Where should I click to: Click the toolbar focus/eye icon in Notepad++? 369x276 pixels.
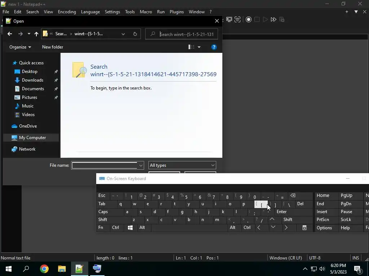click(x=237, y=19)
